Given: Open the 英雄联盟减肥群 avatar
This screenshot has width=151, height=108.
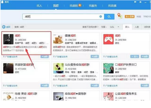Looking at the screenshot, I should tap(8, 68).
